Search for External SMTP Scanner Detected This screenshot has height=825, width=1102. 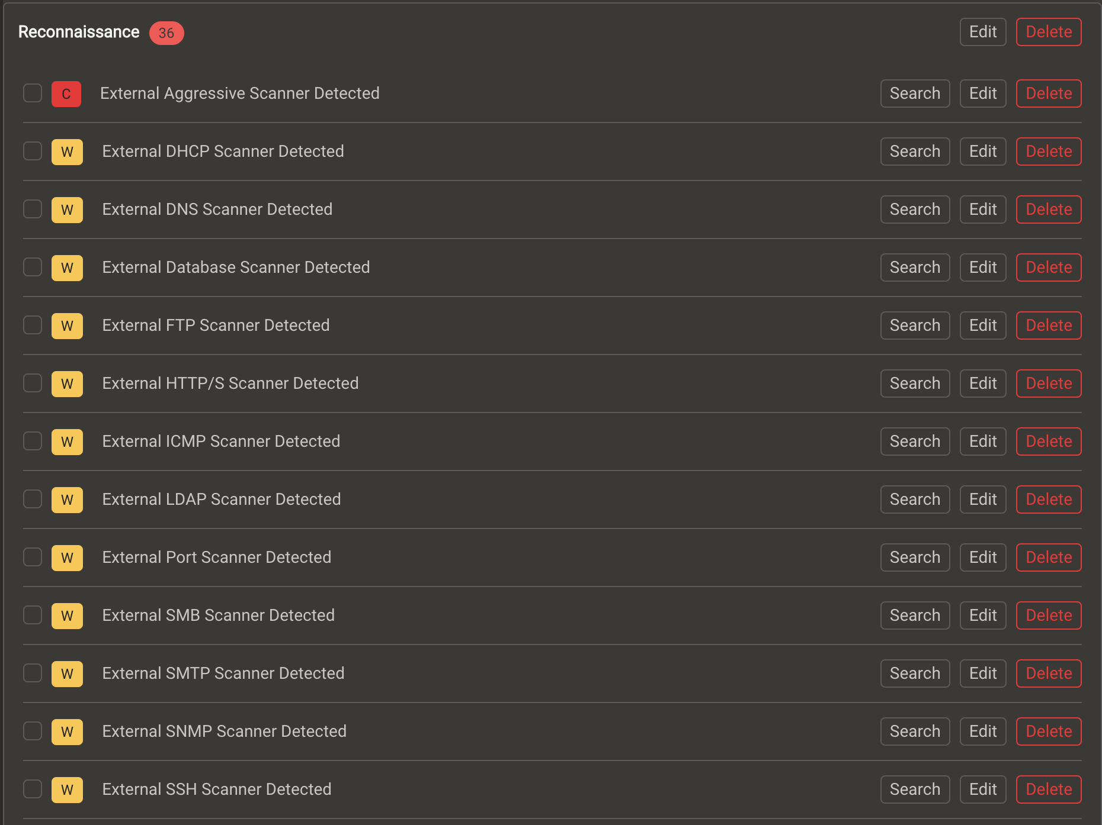coord(915,673)
